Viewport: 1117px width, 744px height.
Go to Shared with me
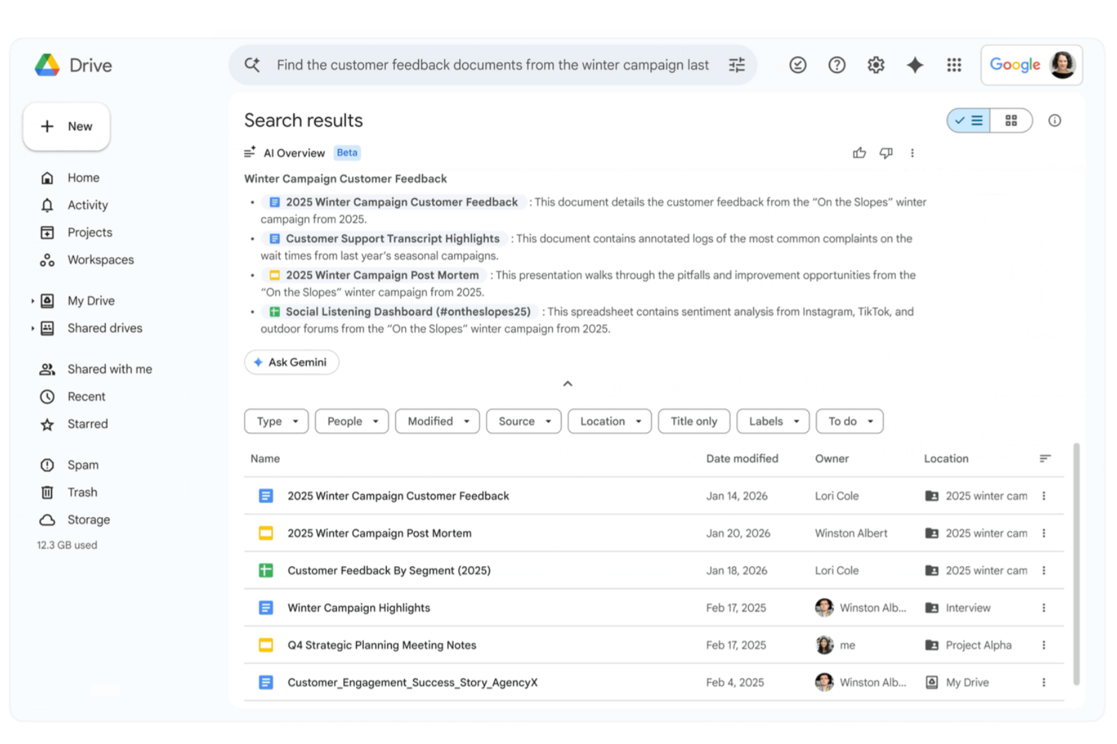109,369
